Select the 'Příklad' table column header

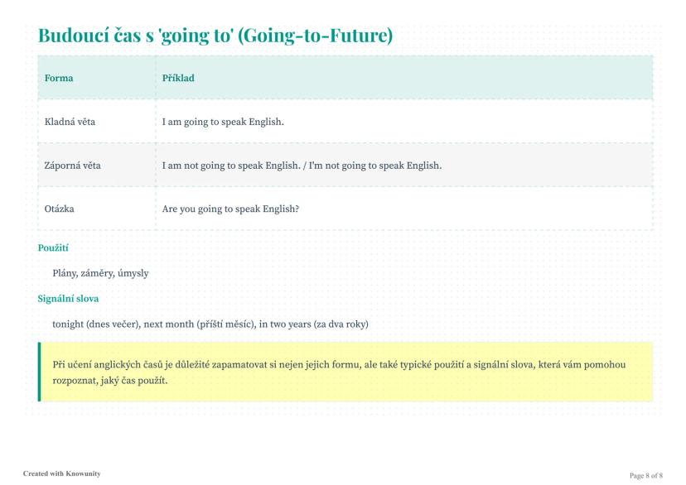tap(178, 78)
